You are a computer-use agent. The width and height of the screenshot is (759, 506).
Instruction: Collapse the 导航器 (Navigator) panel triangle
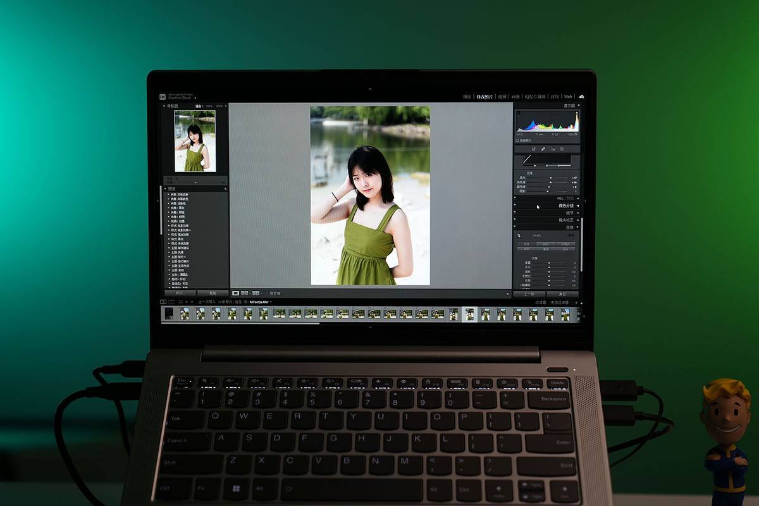[x=164, y=106]
